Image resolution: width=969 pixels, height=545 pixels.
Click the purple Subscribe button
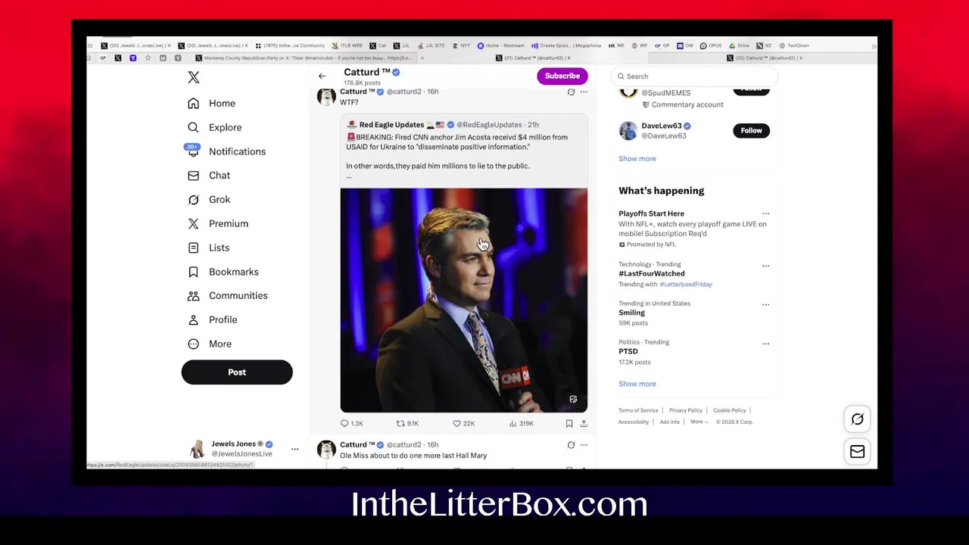pos(562,76)
